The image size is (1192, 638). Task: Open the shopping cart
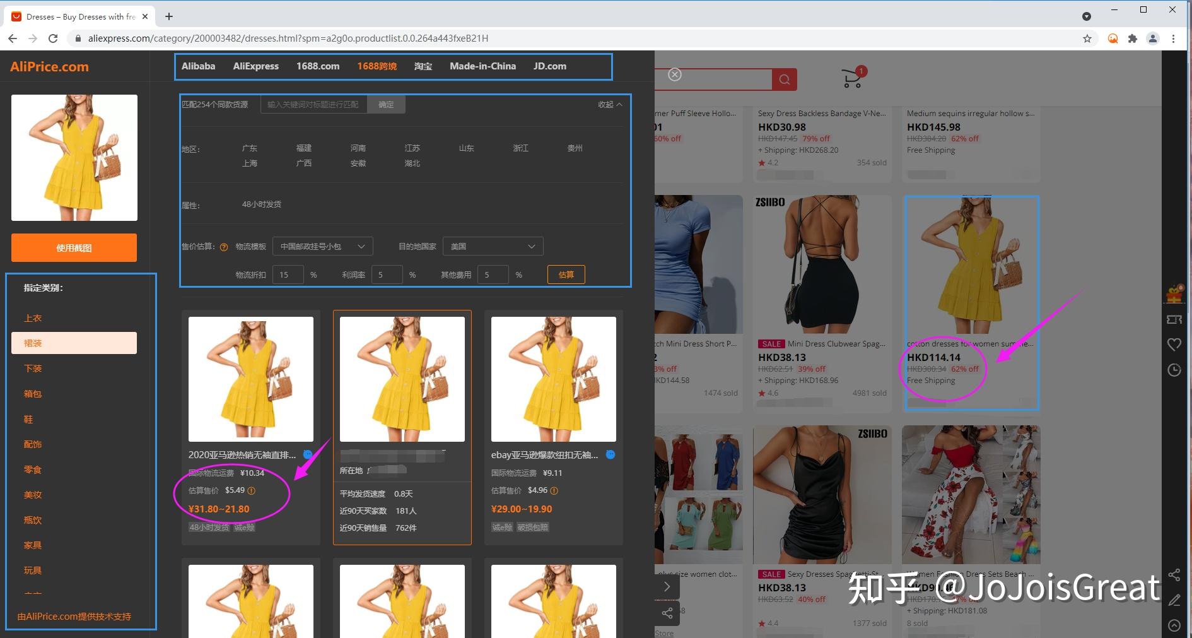853,78
